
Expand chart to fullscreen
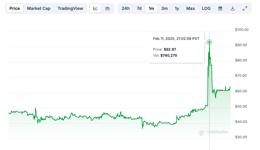click(x=245, y=8)
